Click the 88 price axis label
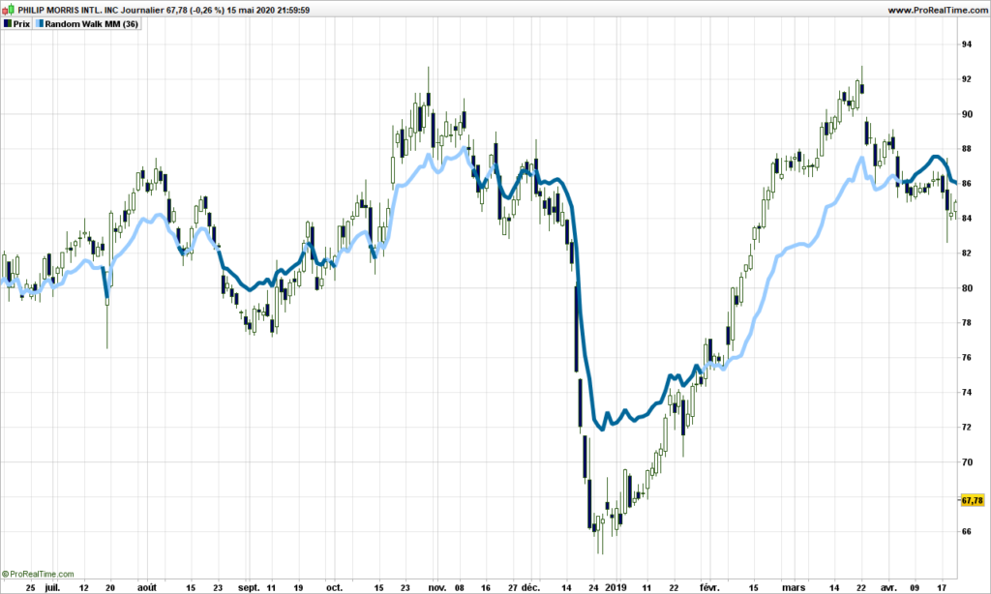The width and height of the screenshot is (991, 594). point(967,149)
